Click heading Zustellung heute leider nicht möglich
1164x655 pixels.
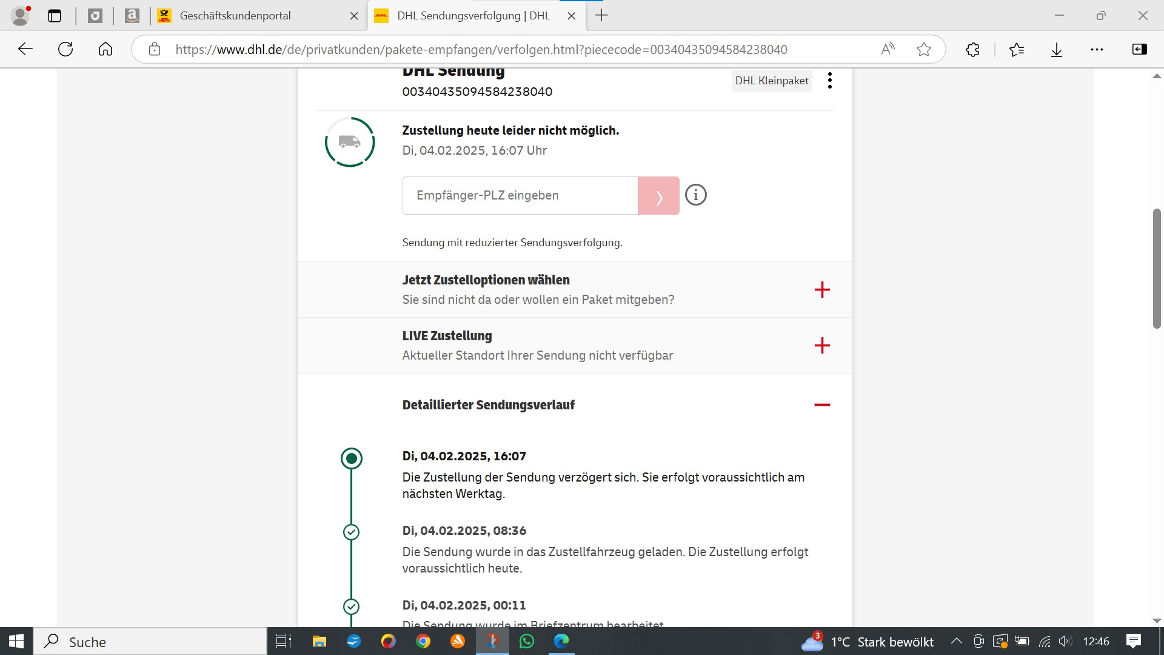click(510, 130)
